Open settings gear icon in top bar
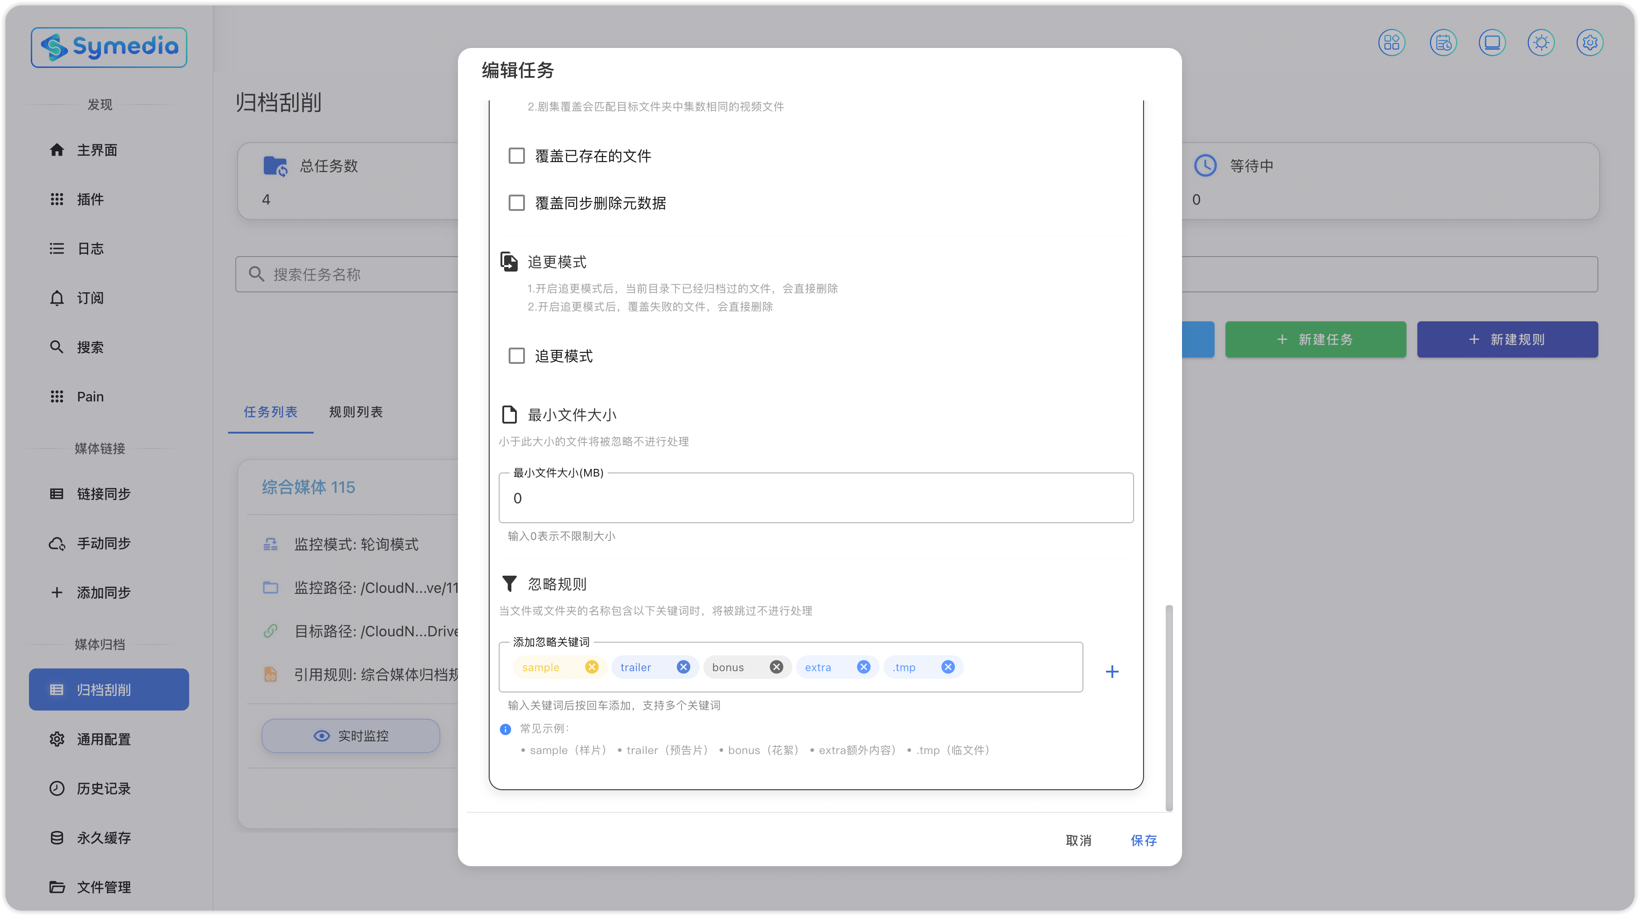 click(1590, 43)
